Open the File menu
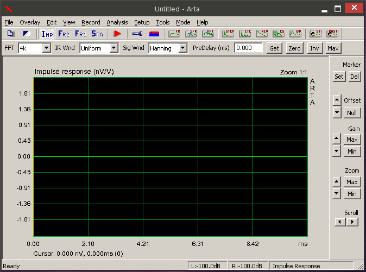Image resolution: width=366 pixels, height=272 pixels. pyautogui.click(x=9, y=22)
